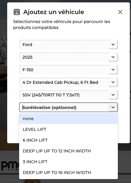Open the F-150 model dropdown
The width and height of the screenshot is (131, 183).
68,70
